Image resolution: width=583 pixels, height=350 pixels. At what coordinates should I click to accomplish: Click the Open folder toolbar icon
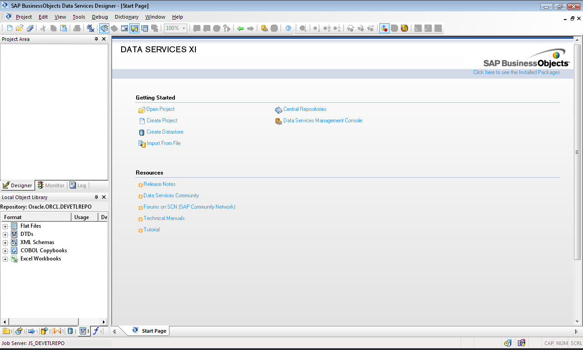[20, 28]
